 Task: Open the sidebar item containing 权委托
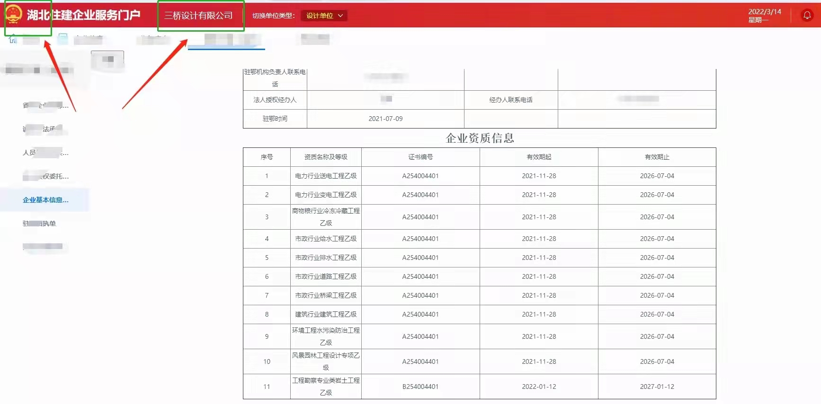45,176
